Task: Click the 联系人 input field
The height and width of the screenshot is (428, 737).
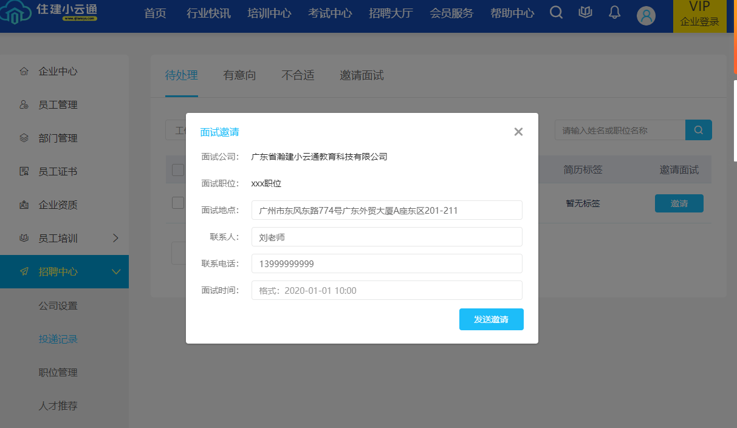Action: (x=386, y=237)
